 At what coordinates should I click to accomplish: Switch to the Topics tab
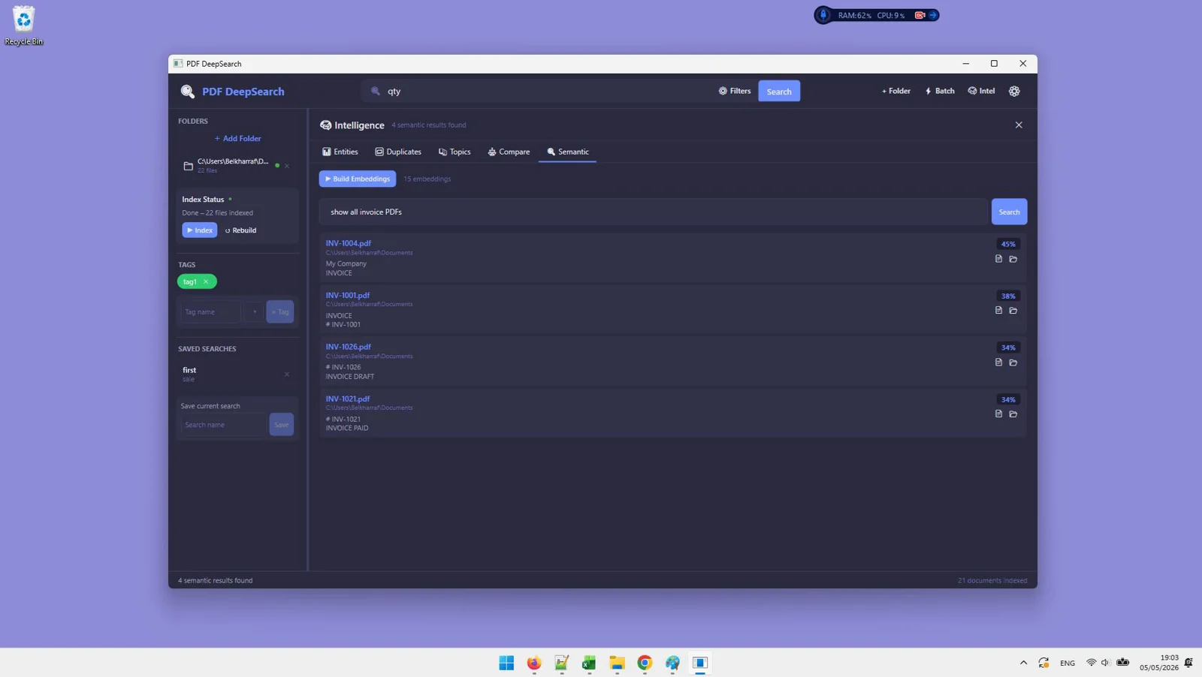455,152
